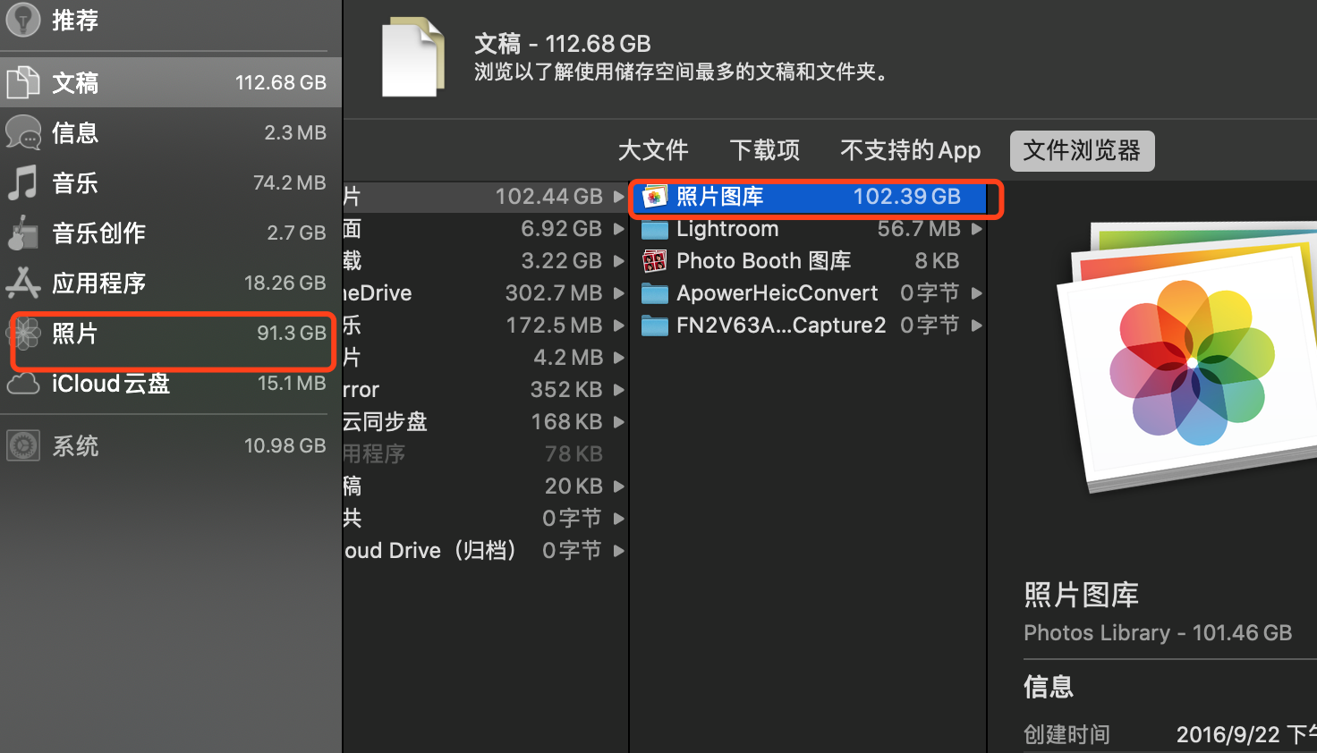The height and width of the screenshot is (753, 1317).
Task: Expand the Lightroom folder arrow
Action: (x=977, y=229)
